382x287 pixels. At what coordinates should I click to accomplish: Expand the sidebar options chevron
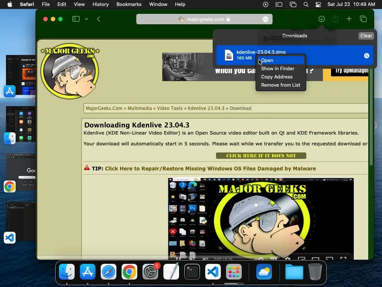point(86,19)
